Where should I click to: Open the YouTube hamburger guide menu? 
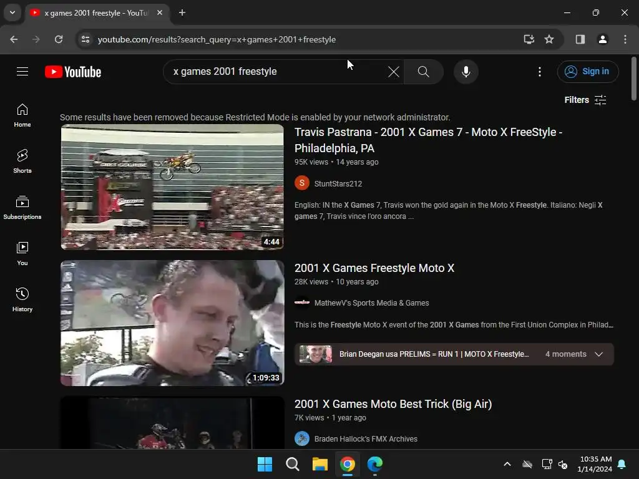22,72
